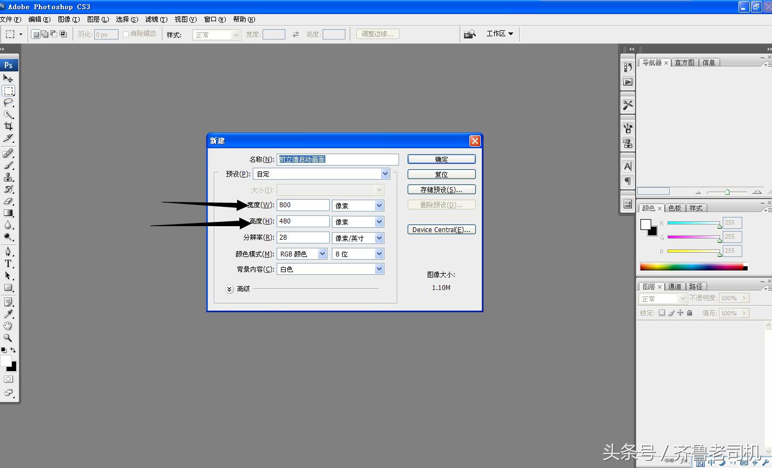The width and height of the screenshot is (772, 468).
Task: Open the width unit dropdown
Action: pos(380,206)
